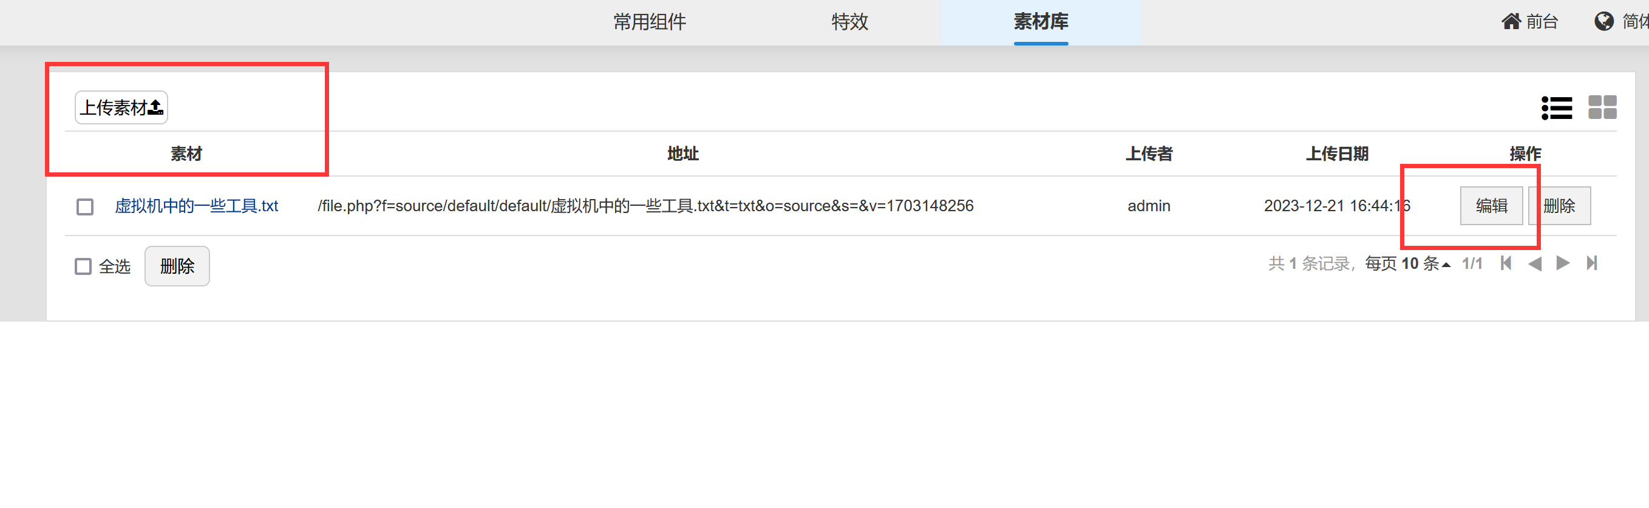This screenshot has height=508, width=1649.
Task: Go to next page arrow
Action: [x=1563, y=263]
